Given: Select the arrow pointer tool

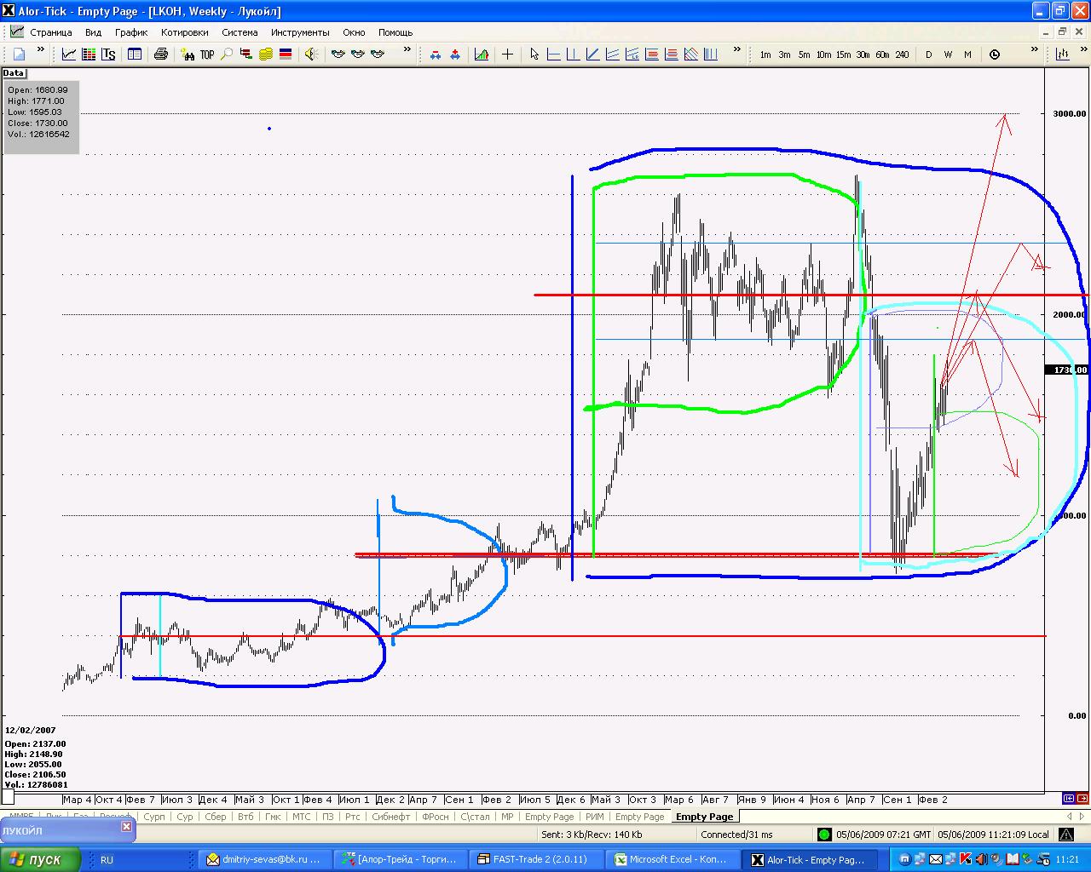Looking at the screenshot, I should (534, 54).
